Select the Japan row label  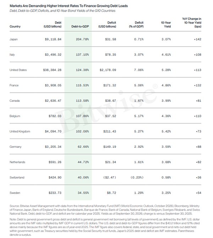(x=13, y=39)
